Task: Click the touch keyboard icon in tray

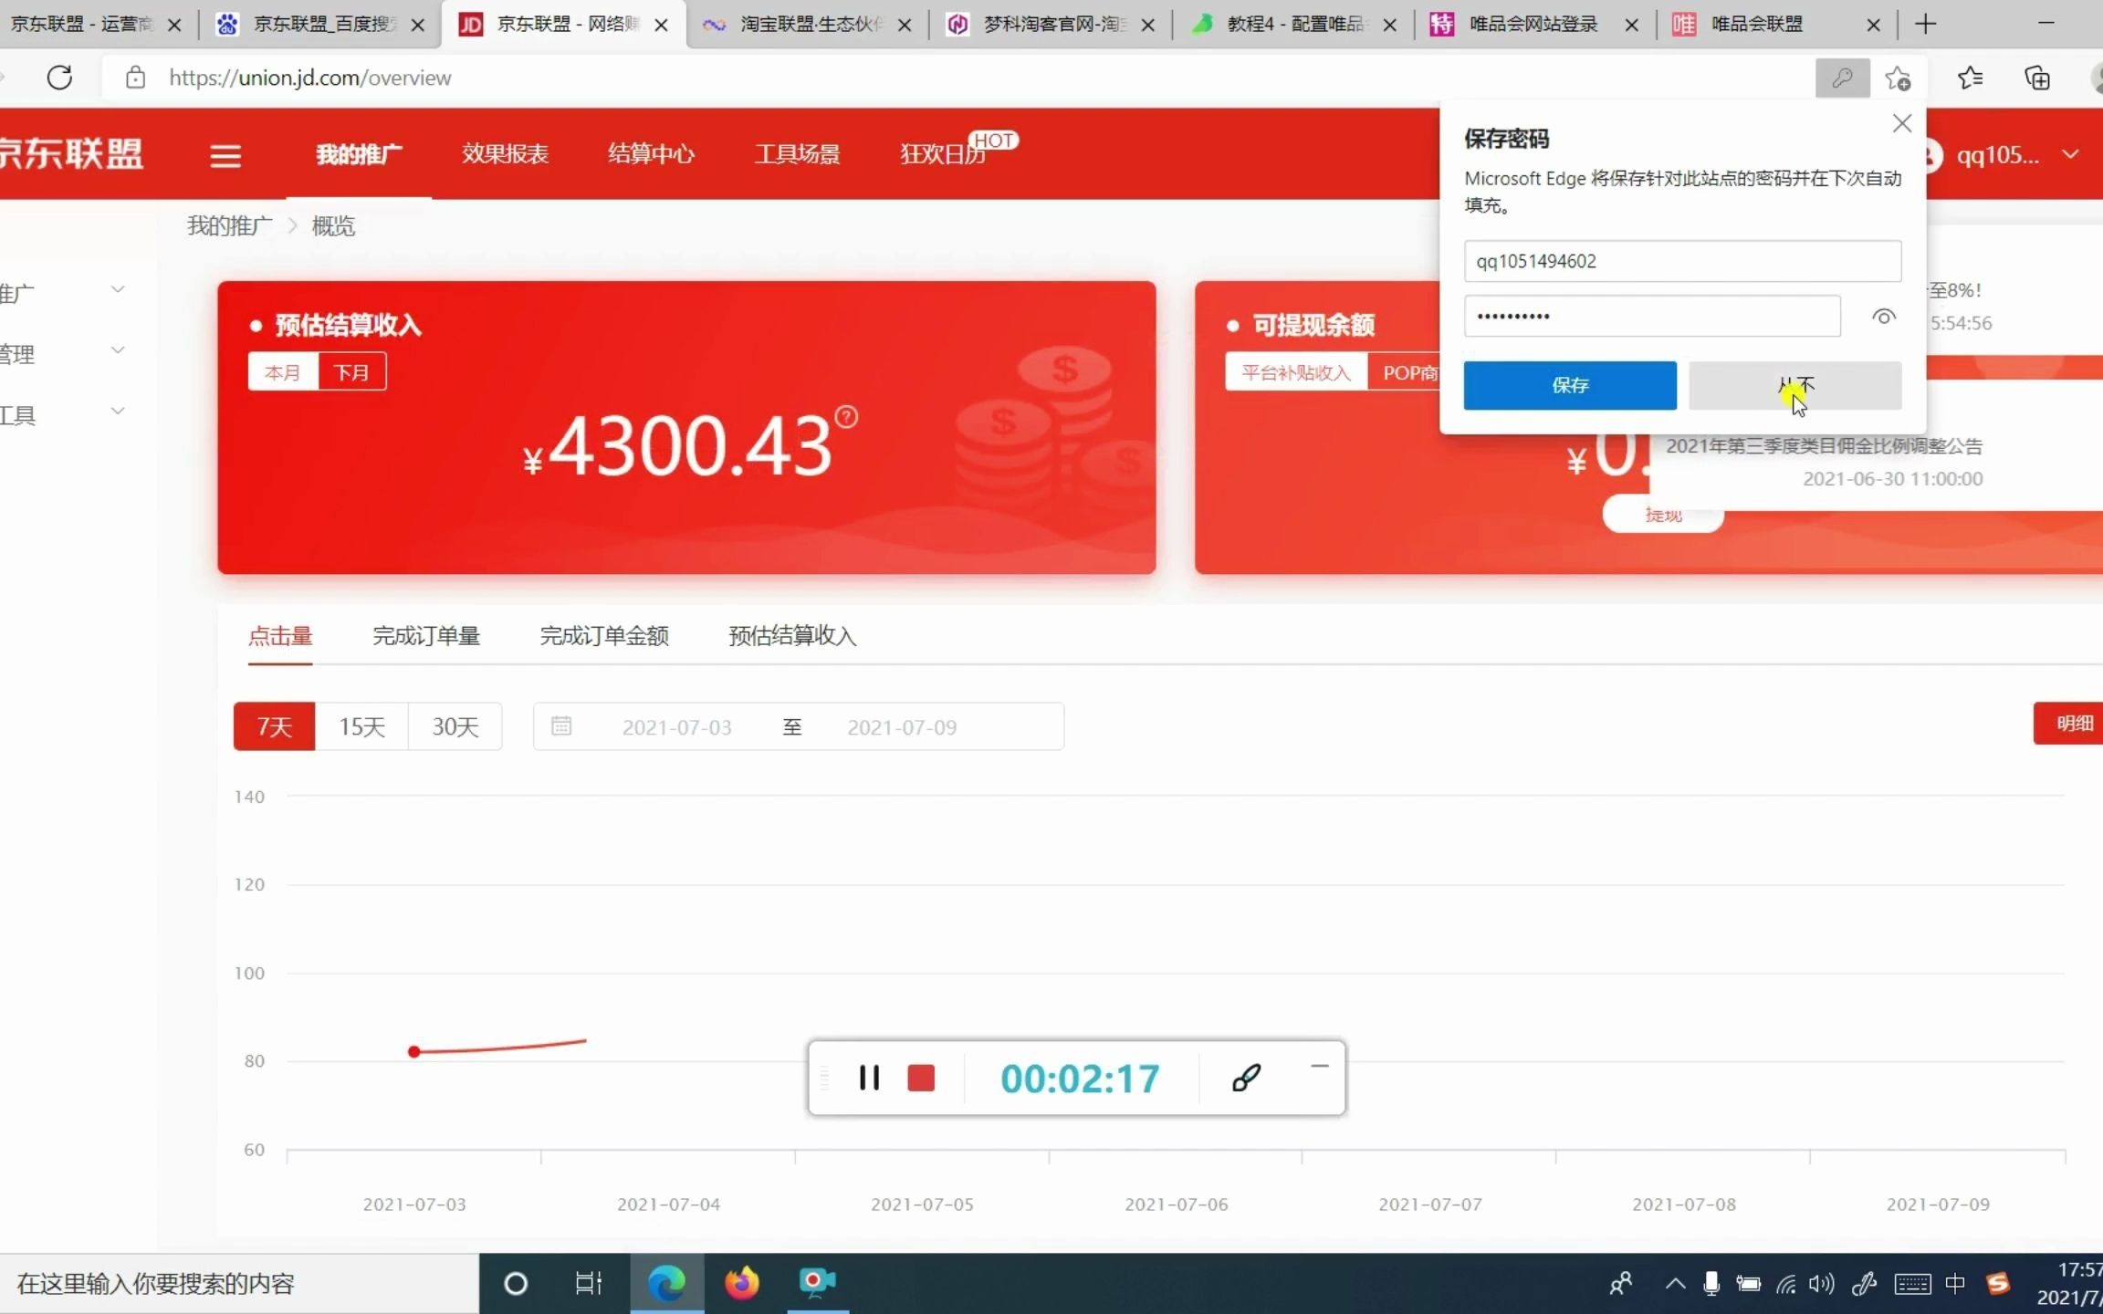Action: [x=1912, y=1285]
